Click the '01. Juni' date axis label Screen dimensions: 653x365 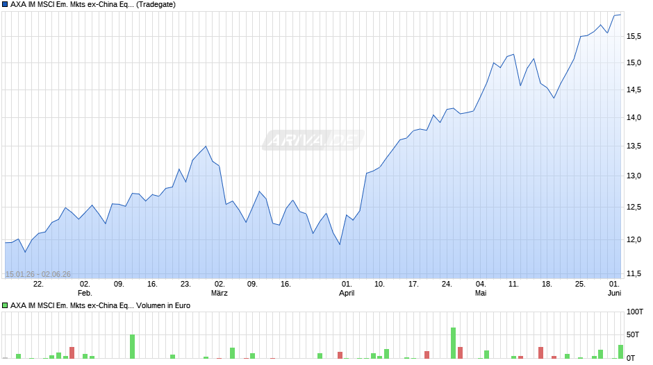(614, 289)
